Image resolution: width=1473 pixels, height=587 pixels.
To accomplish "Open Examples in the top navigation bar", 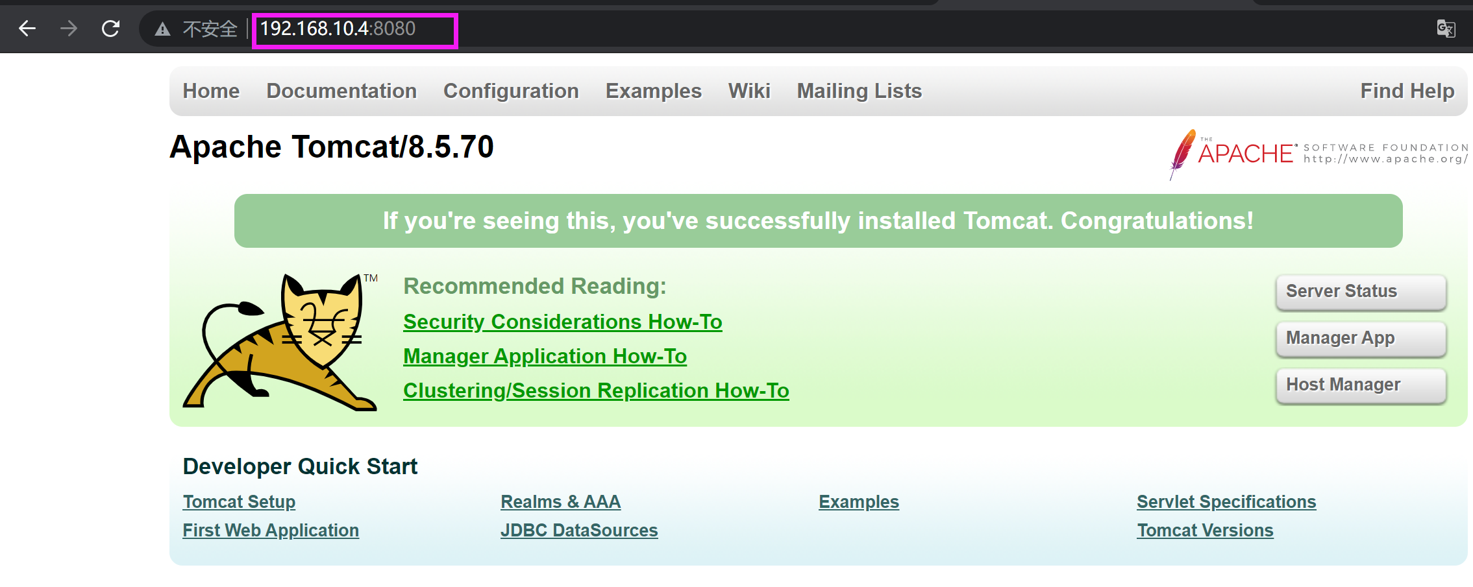I will coord(653,91).
